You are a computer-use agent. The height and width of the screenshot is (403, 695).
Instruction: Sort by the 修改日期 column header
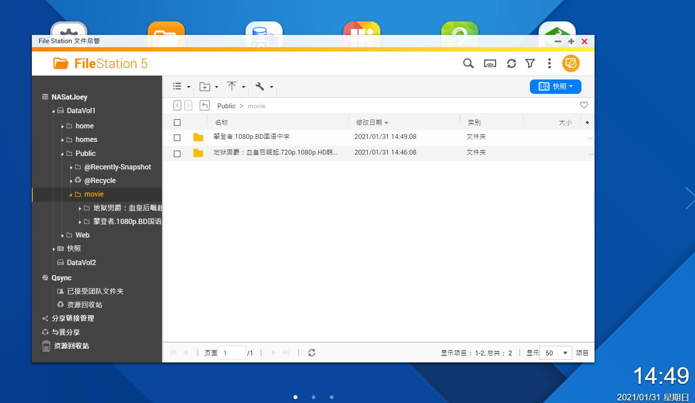click(x=369, y=123)
